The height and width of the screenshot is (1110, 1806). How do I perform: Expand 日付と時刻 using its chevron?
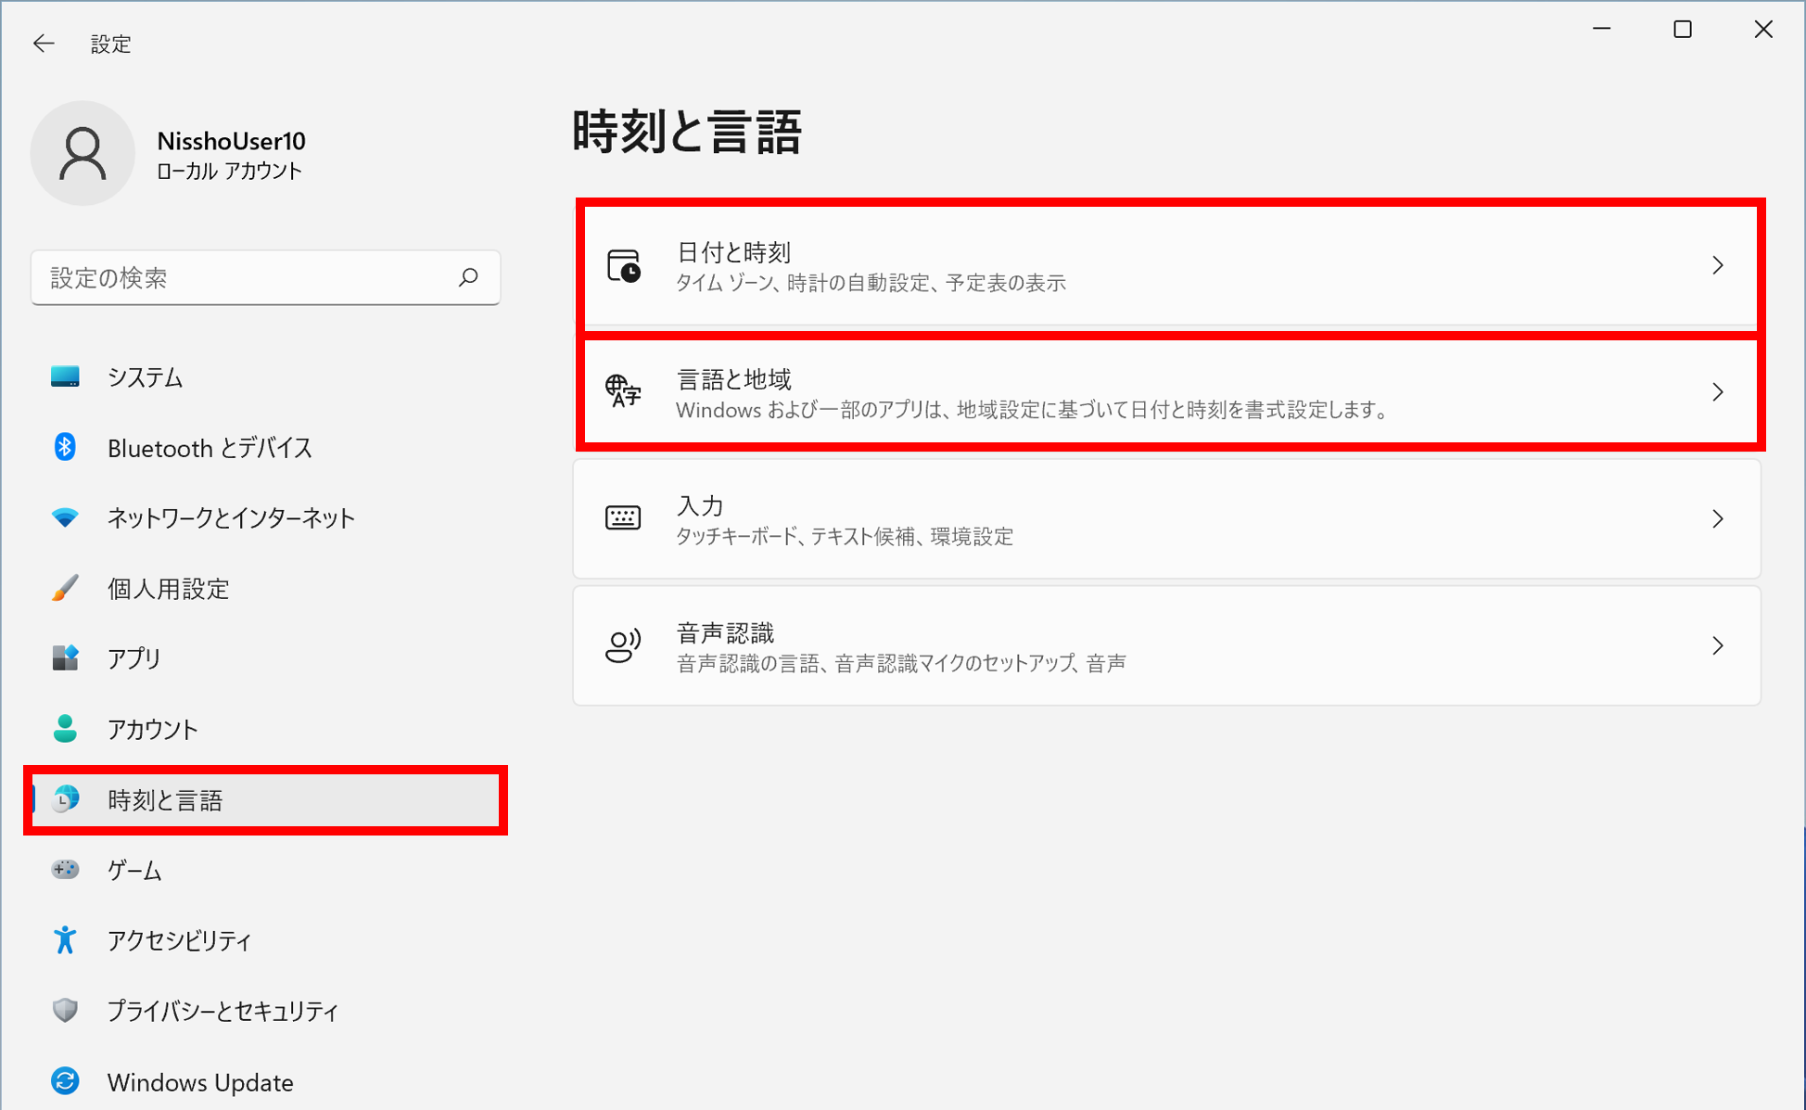coord(1718,266)
